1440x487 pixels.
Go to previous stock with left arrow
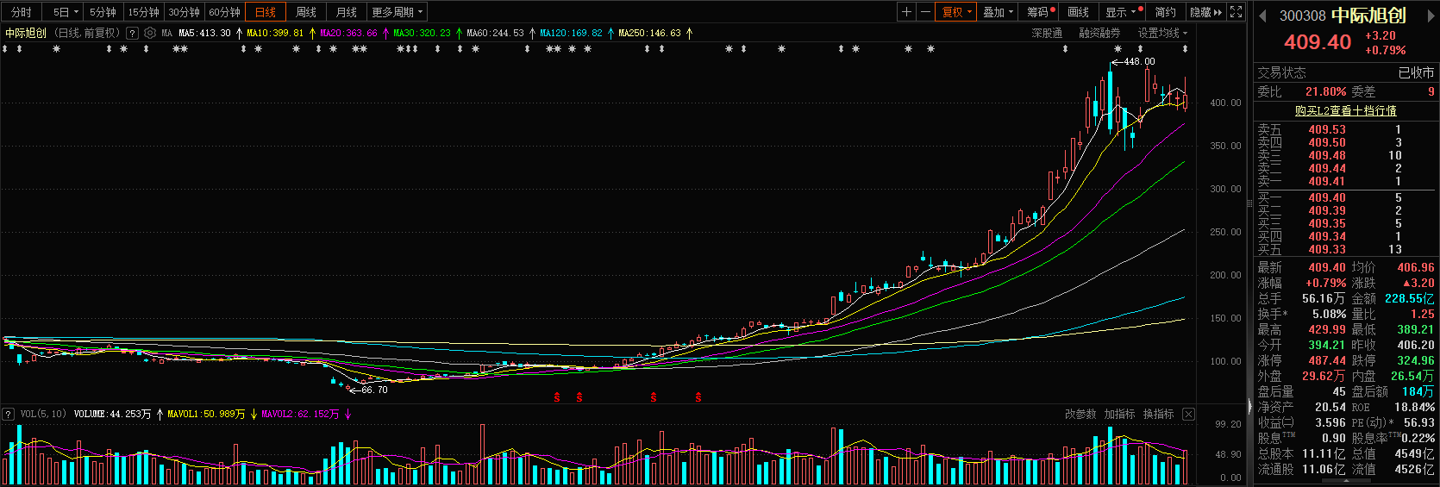pyautogui.click(x=1263, y=16)
